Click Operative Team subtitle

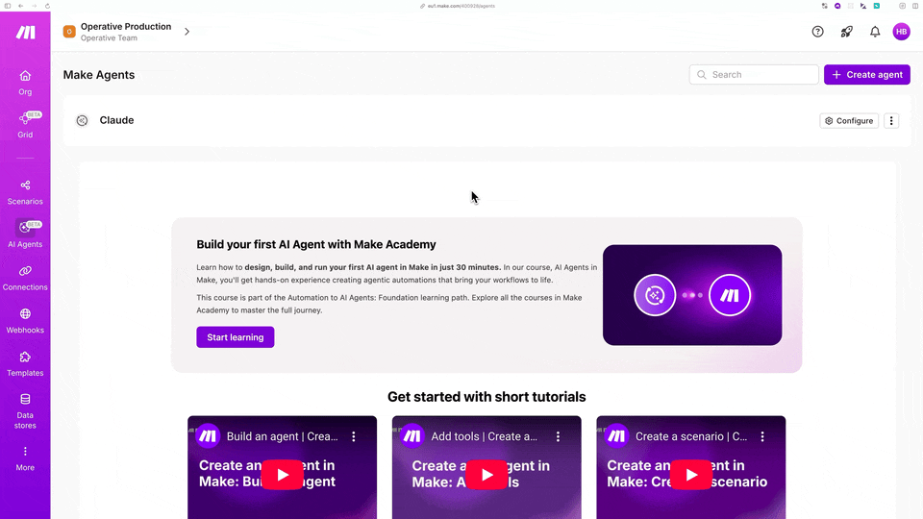coord(109,37)
